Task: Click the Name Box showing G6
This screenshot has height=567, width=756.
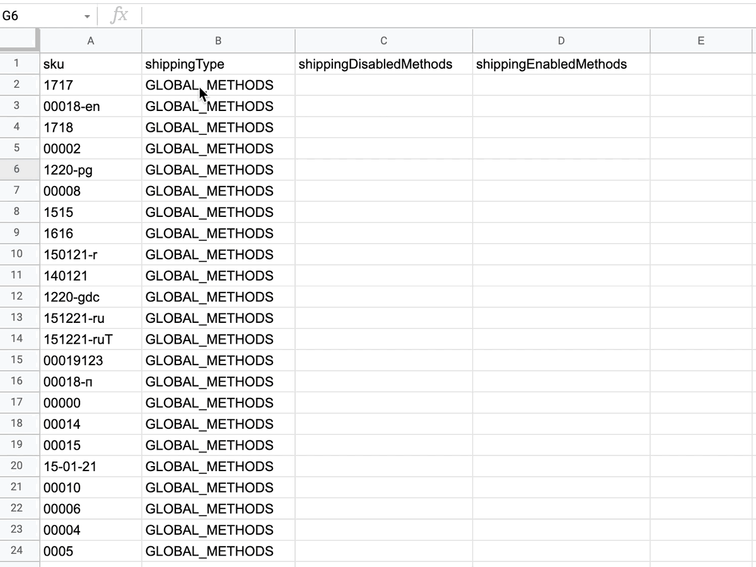Action: [x=38, y=16]
